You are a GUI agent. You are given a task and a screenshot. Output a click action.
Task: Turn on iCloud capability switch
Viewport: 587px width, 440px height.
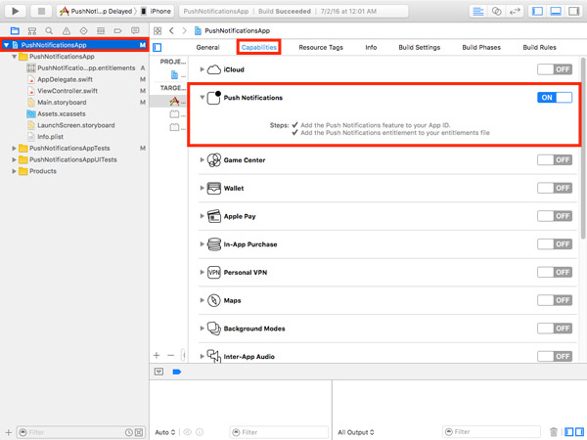555,69
